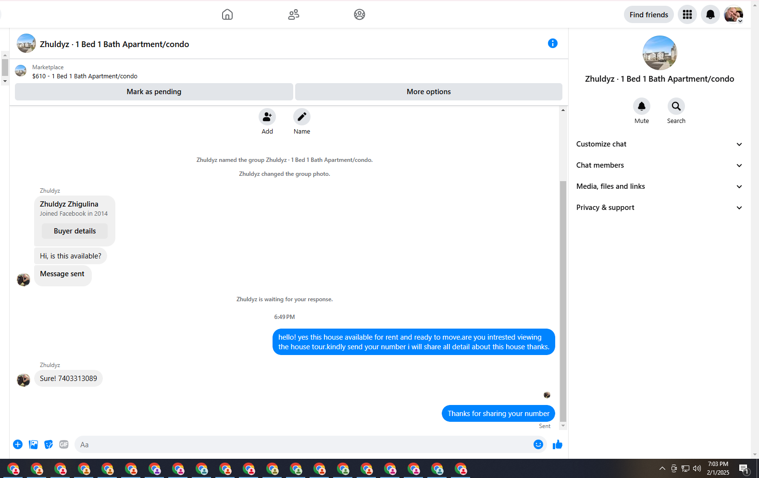Open the large group photo in side panel

659,53
